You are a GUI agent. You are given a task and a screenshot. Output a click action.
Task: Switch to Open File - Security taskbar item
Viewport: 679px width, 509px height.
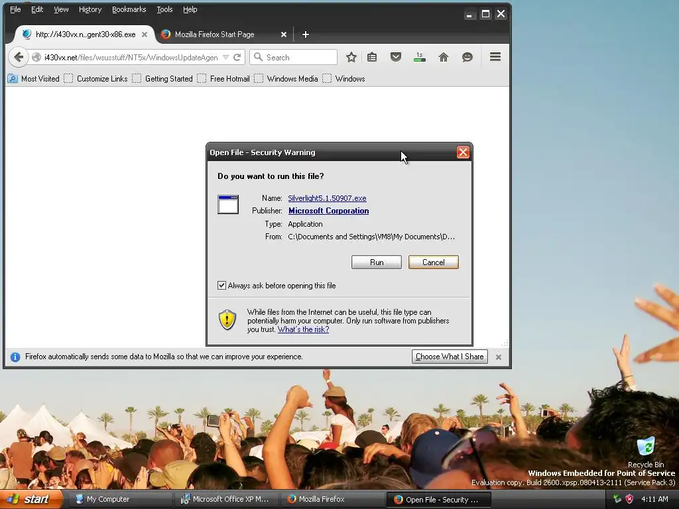[439, 500]
